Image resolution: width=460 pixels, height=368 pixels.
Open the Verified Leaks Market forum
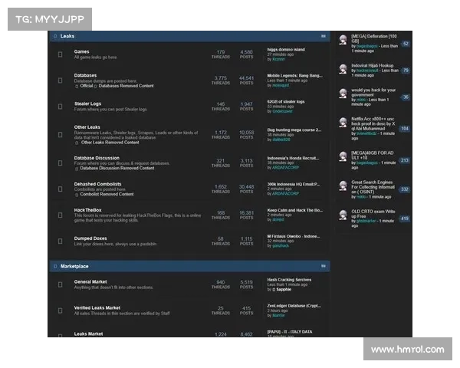(x=97, y=308)
